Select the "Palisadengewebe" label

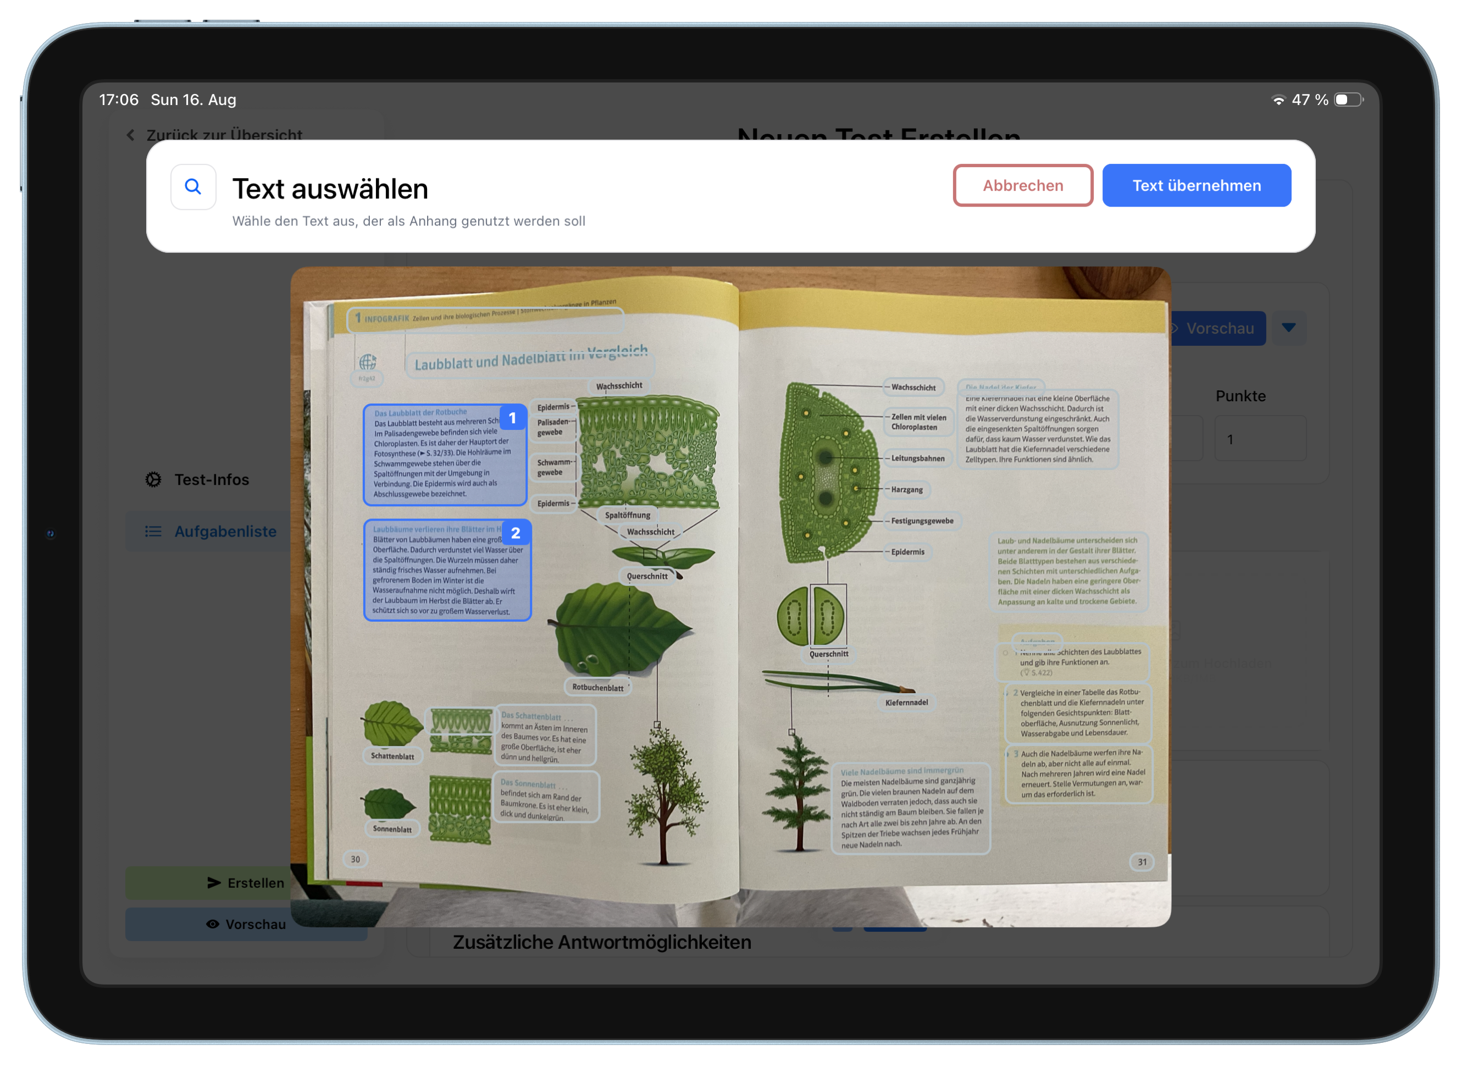pos(553,428)
